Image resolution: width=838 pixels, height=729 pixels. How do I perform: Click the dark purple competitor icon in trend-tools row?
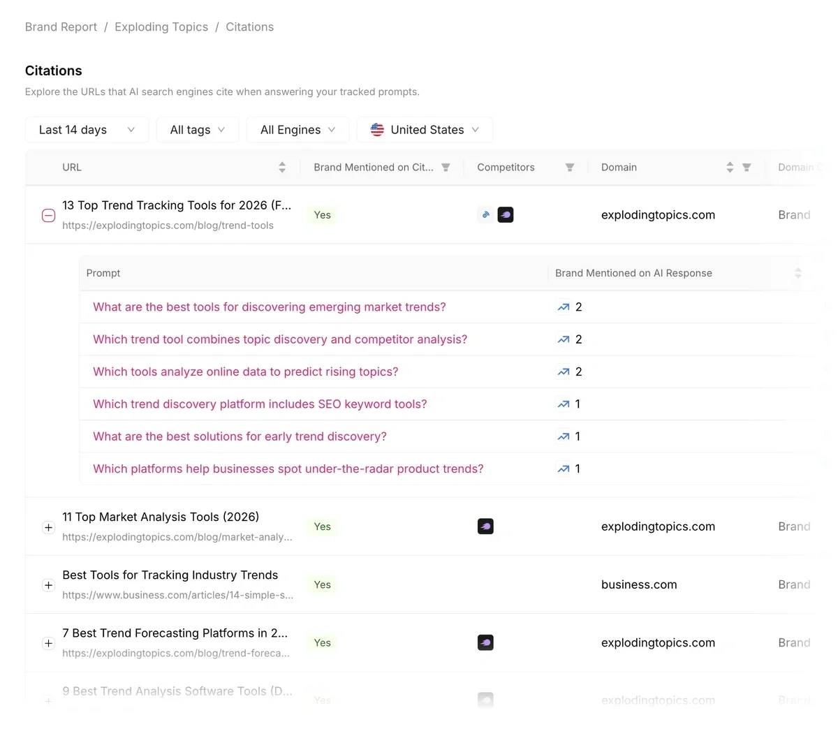pos(506,215)
